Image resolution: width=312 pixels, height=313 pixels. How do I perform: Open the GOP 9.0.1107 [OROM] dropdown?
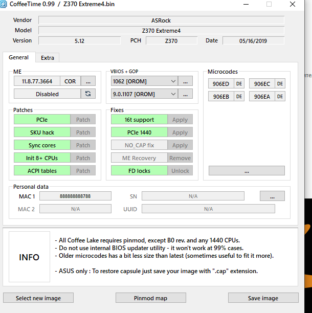coord(144,94)
